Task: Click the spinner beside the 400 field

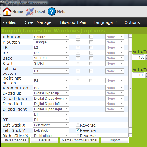Action: click(146, 57)
